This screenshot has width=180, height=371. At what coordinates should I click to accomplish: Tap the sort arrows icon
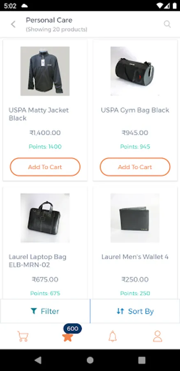coord(120,311)
